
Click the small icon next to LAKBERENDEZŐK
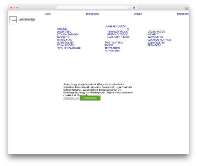pos(128,29)
